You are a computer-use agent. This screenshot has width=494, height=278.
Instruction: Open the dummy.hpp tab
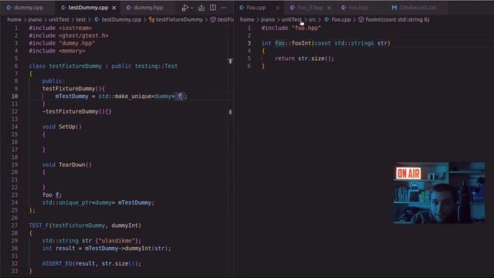[x=148, y=8]
